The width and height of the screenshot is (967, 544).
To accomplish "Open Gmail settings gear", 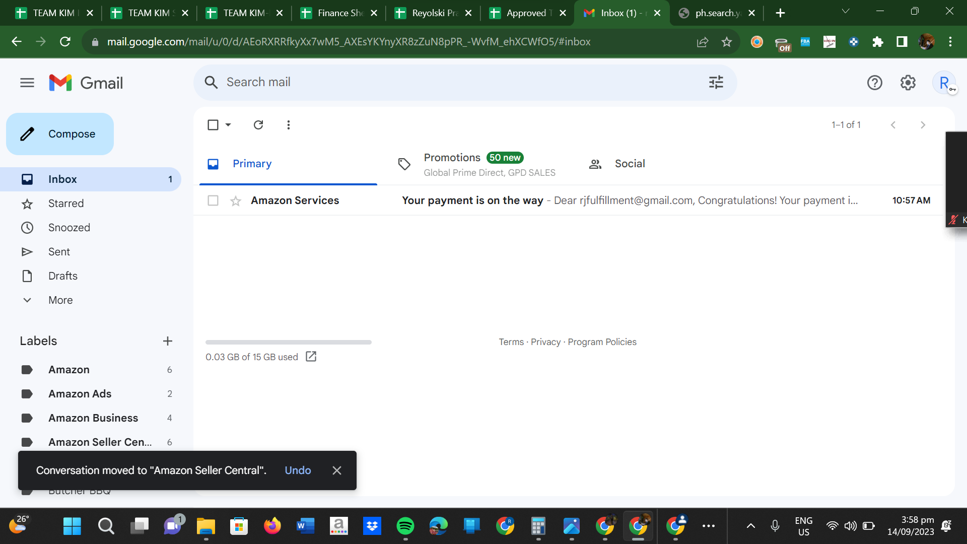I will [x=908, y=83].
